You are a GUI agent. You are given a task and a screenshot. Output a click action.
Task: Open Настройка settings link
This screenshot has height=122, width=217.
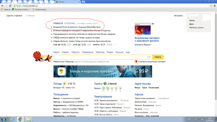click(178, 16)
